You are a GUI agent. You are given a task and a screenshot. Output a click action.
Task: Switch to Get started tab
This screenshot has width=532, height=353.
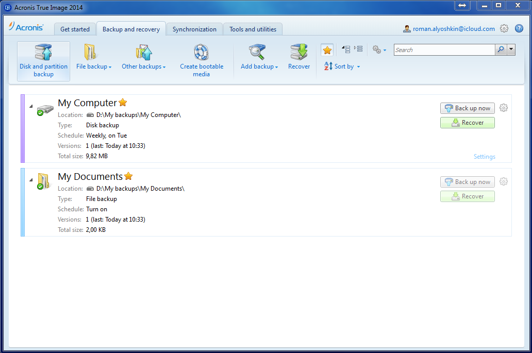[75, 29]
